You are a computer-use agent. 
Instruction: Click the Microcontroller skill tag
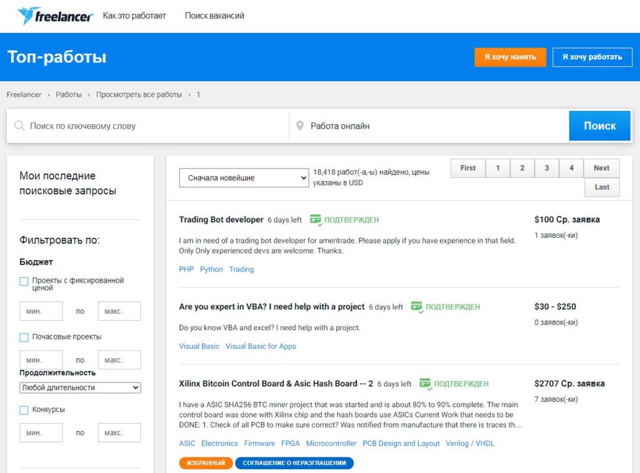tap(331, 443)
